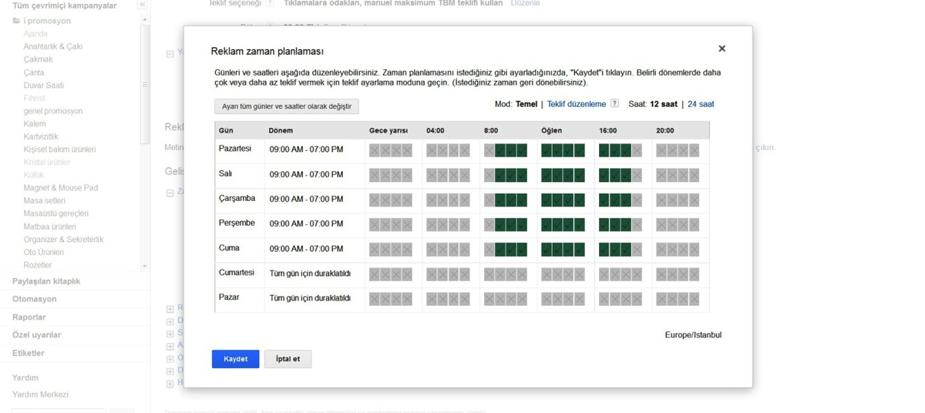Toggle first 8:00 block for Cuma
The height and width of the screenshot is (413, 925).
tap(489, 250)
